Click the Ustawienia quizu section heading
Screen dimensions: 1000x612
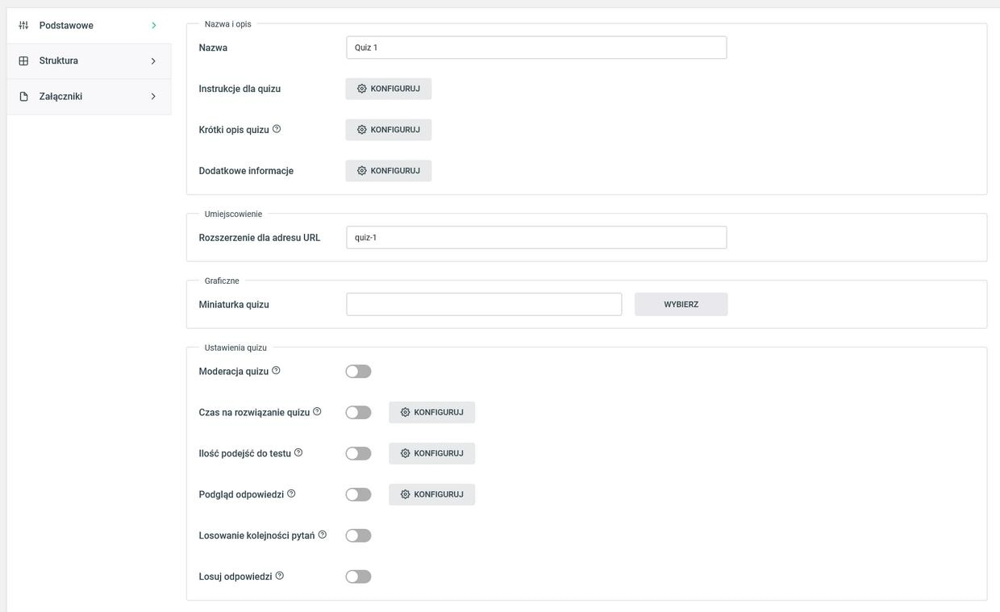235,348
